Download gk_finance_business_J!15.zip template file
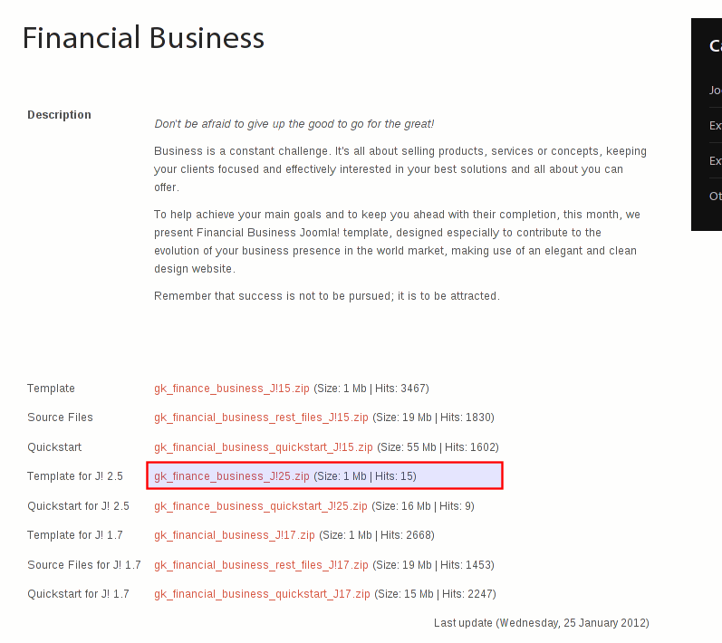Screen dimensions: 722x643 232,389
